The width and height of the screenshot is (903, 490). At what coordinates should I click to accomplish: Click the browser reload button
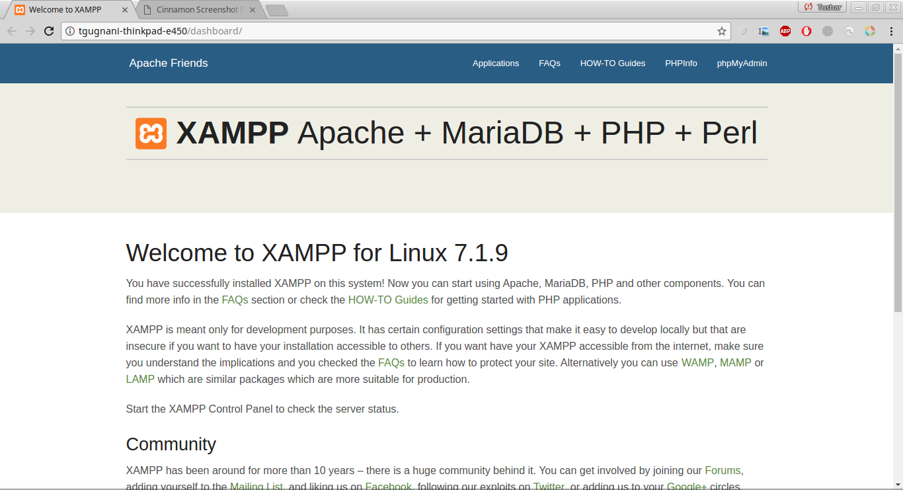click(x=49, y=31)
